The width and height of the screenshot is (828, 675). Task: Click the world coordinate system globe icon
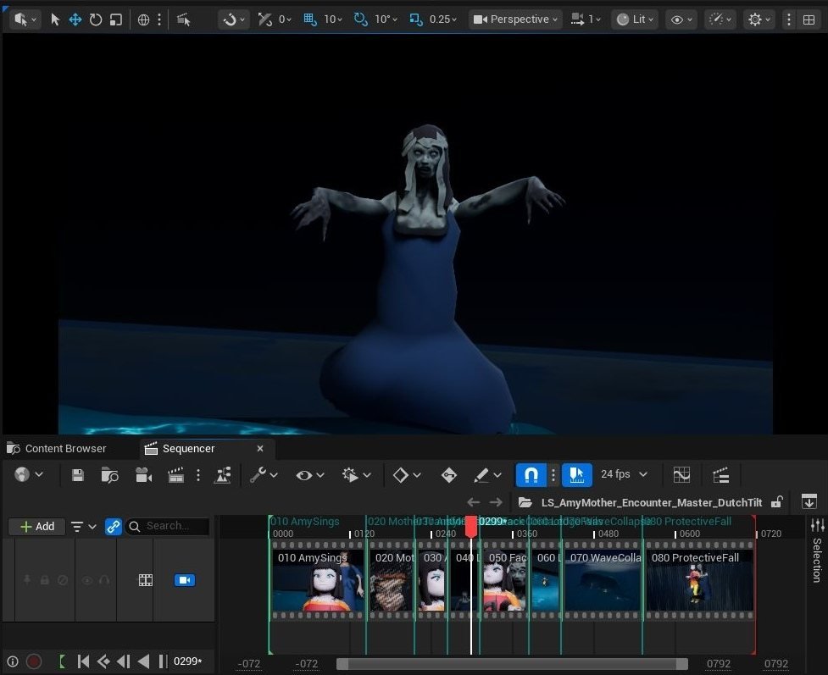point(143,19)
